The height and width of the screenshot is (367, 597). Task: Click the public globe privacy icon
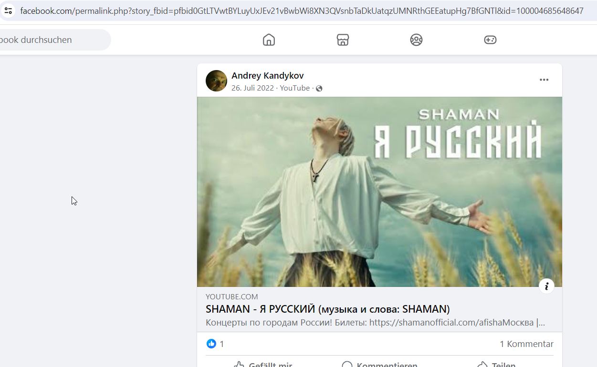pyautogui.click(x=319, y=88)
